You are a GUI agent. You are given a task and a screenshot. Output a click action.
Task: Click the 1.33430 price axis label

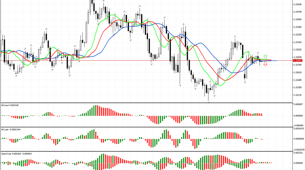pos(297,27)
